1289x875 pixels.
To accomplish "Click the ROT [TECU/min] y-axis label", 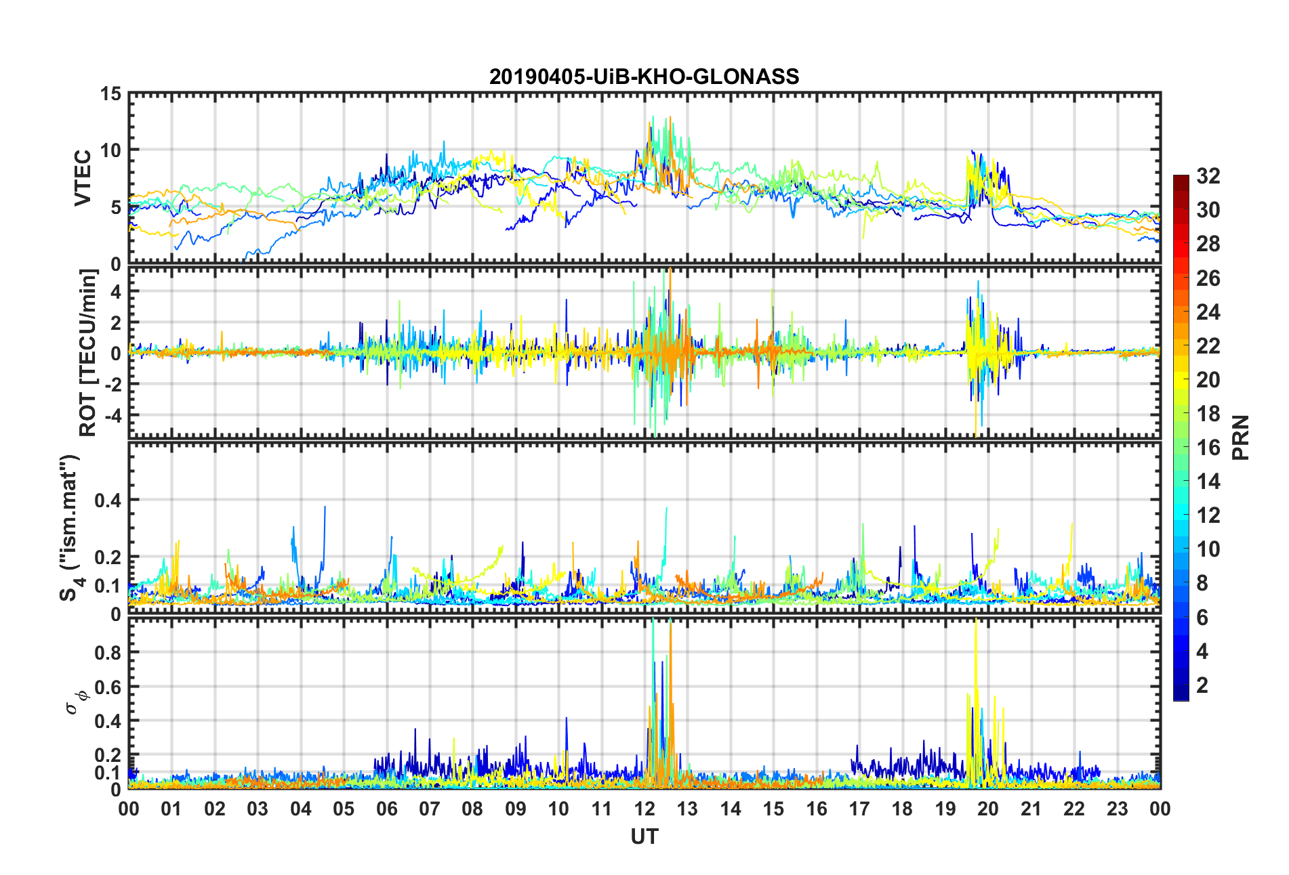I will (88, 353).
